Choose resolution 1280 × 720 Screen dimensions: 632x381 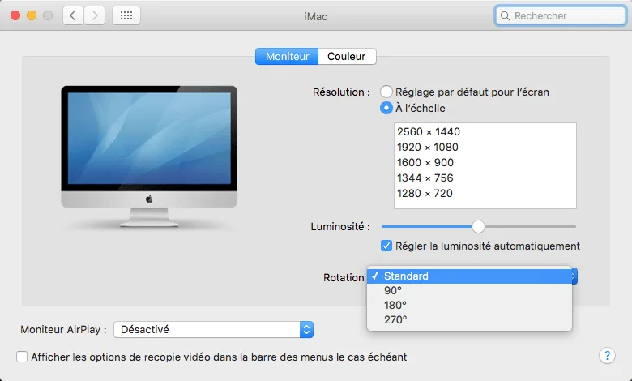pyautogui.click(x=485, y=193)
